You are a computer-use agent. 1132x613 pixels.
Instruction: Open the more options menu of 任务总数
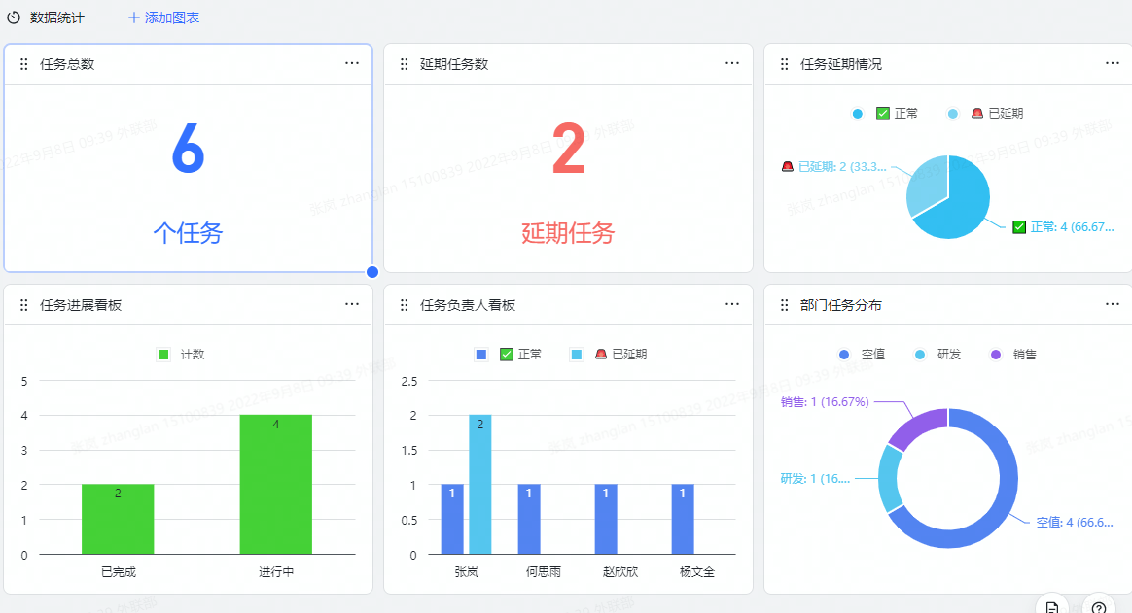tap(352, 63)
